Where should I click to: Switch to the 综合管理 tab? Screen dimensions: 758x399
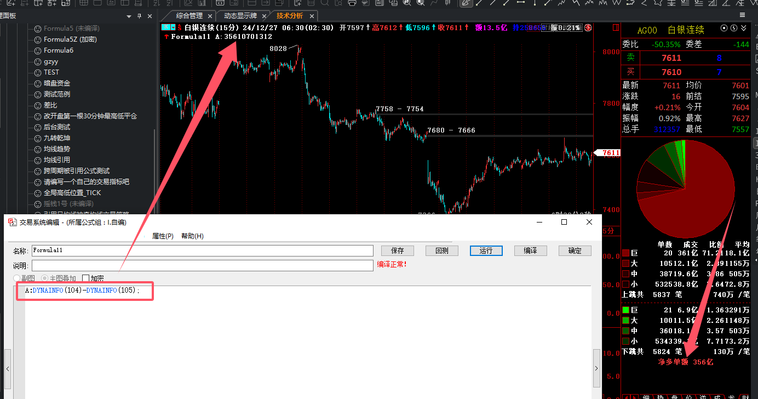190,15
